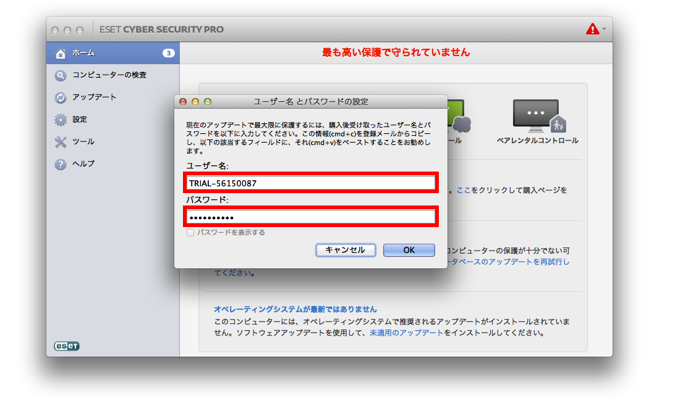Click the 未適用のアップデート link
This screenshot has width=683, height=398.
406,333
